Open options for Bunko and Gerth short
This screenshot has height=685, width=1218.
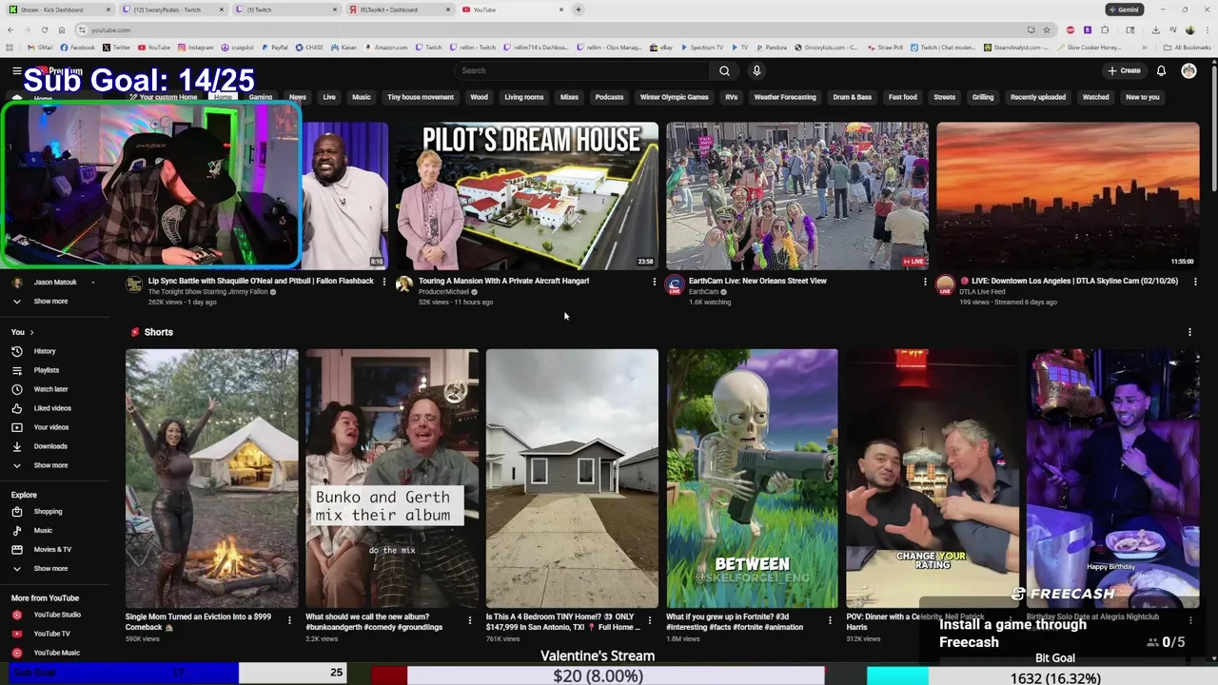pyautogui.click(x=469, y=620)
